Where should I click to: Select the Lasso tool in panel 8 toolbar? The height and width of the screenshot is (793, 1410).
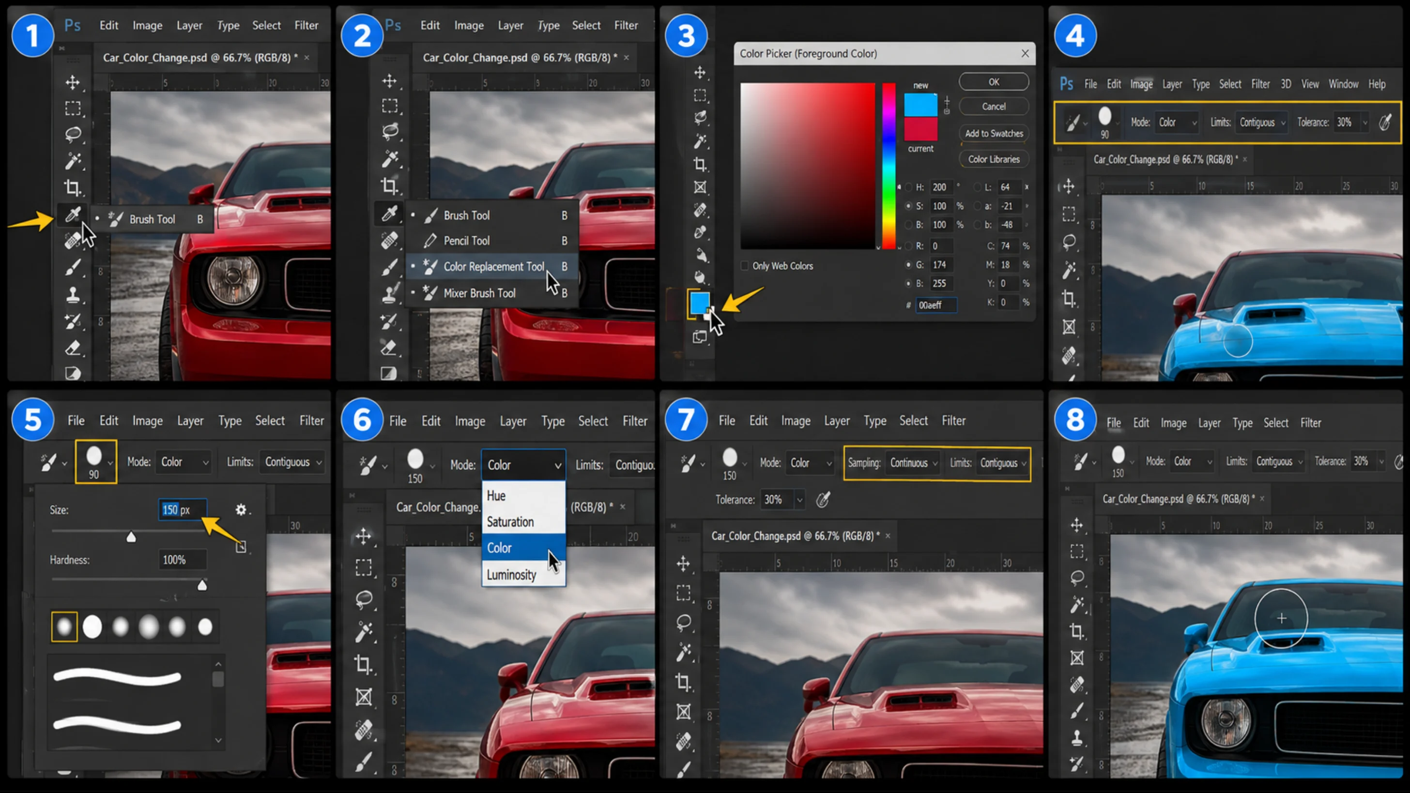point(1077,578)
